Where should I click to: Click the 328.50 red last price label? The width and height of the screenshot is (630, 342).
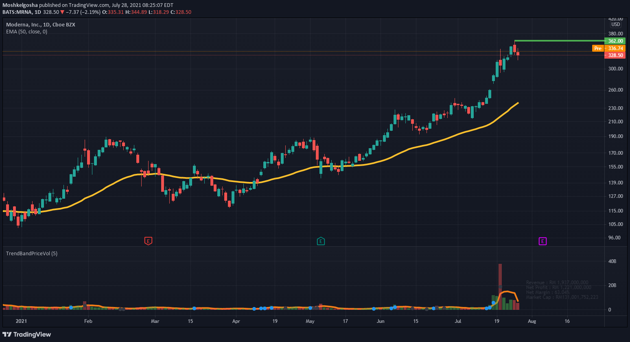tap(615, 55)
